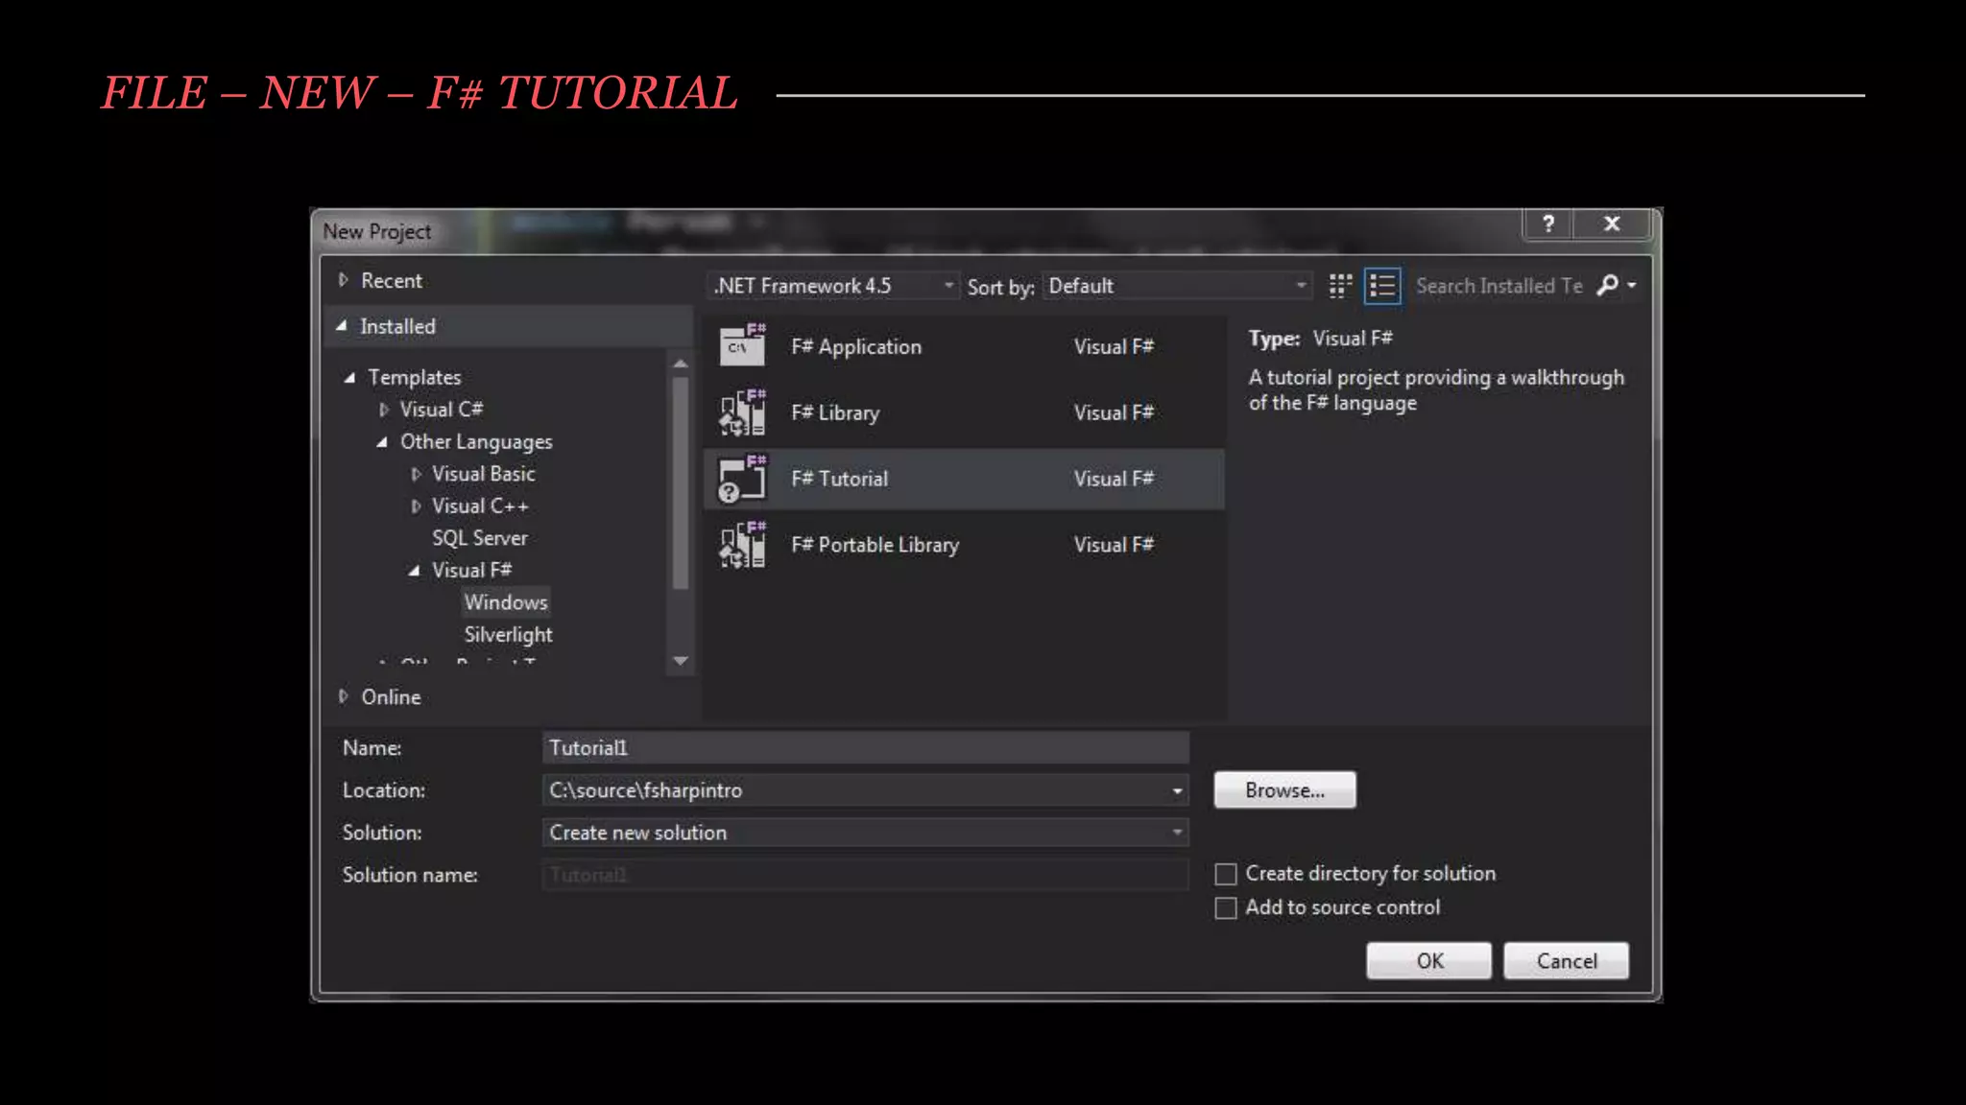Click the F# Portable Library template icon
The width and height of the screenshot is (1966, 1105).
pyautogui.click(x=742, y=544)
